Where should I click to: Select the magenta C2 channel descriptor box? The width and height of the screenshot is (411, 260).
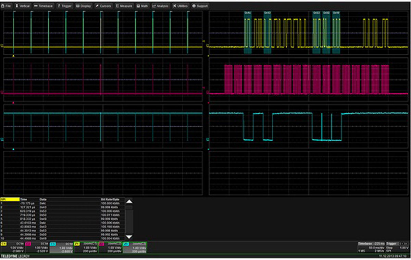(x=37, y=247)
